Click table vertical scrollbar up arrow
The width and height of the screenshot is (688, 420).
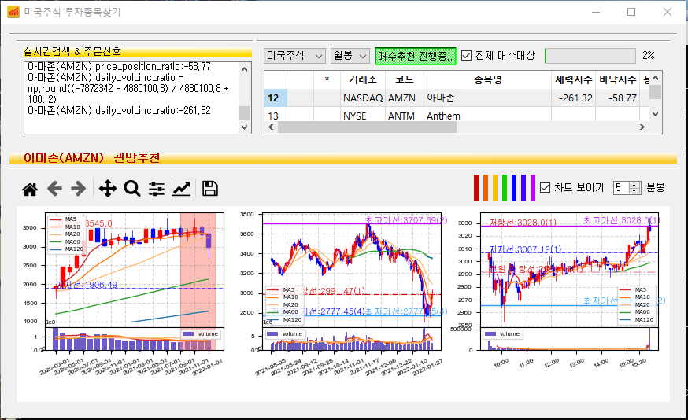656,78
